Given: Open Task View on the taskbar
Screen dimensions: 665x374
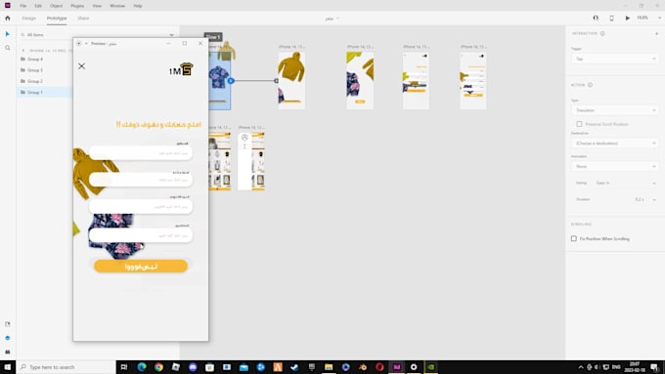Looking at the screenshot, I should (124, 367).
